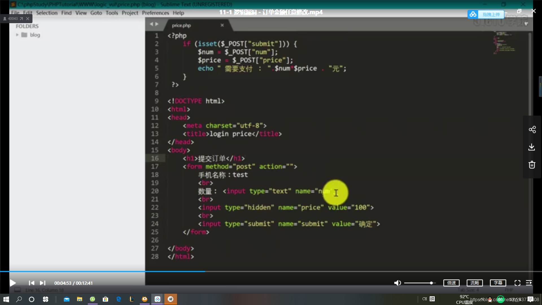Click 'login price' title text
Image resolution: width=542 pixels, height=305 pixels.
(230, 134)
